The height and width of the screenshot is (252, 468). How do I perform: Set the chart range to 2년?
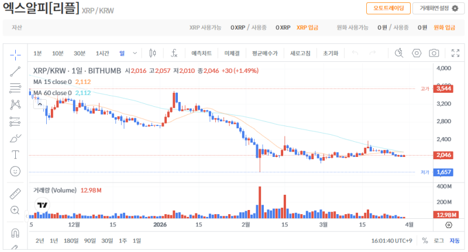click(40, 241)
